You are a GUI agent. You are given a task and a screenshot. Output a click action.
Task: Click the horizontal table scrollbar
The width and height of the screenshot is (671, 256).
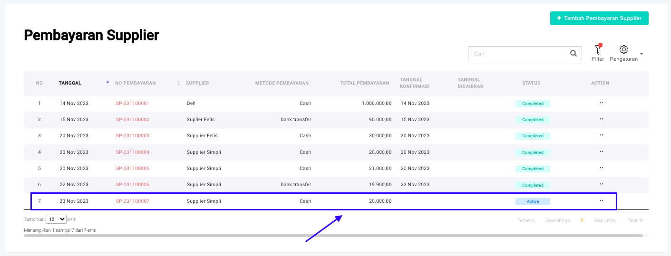click(x=333, y=235)
